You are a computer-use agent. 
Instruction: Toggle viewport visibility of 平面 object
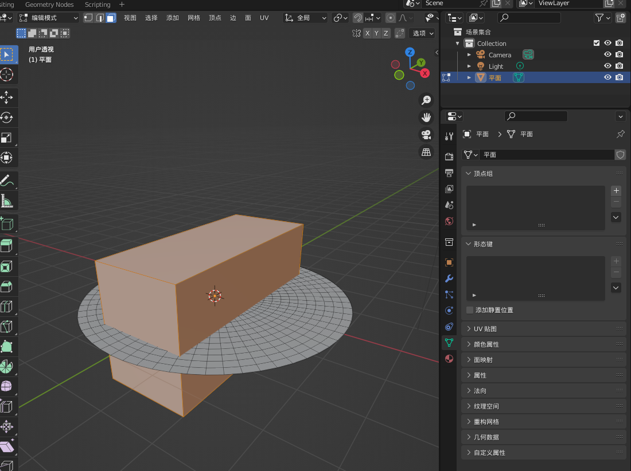[607, 77]
